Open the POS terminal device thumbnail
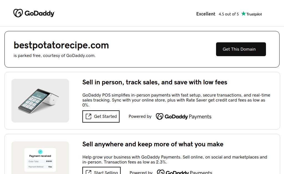The height and width of the screenshot is (174, 284). pyautogui.click(x=40, y=101)
